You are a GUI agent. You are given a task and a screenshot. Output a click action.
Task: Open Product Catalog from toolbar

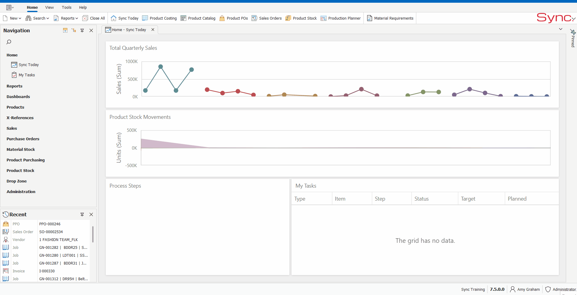(x=198, y=18)
